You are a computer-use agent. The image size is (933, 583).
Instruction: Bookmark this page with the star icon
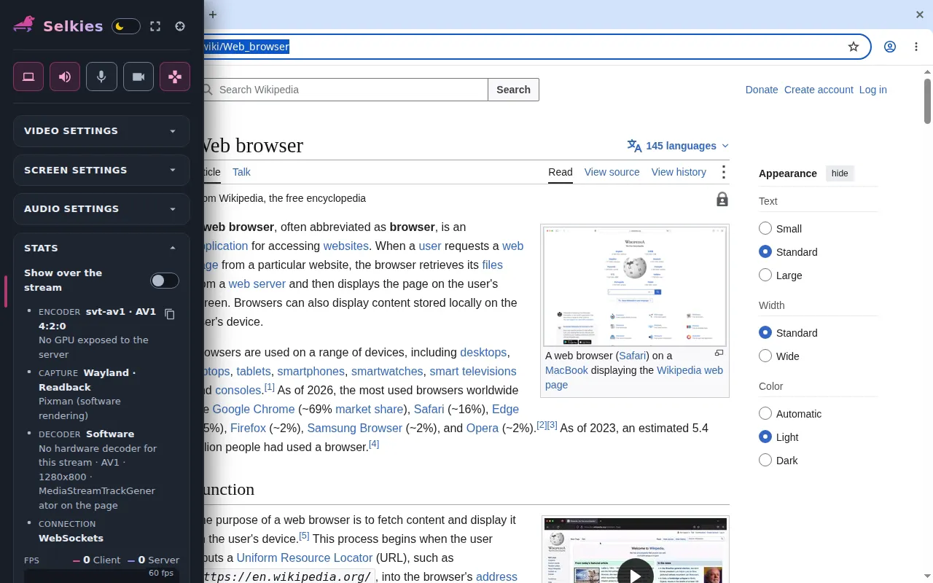[854, 47]
